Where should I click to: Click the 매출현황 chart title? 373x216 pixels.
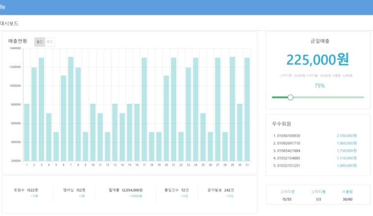(18, 41)
